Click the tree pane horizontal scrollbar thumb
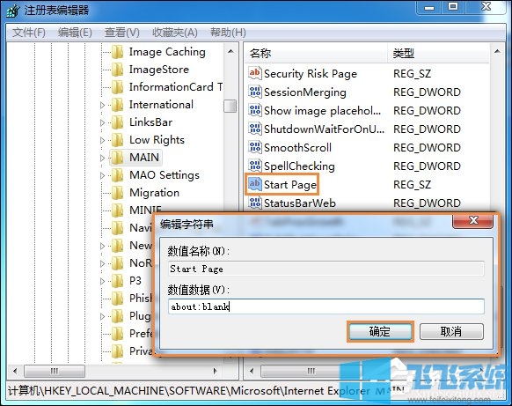The image size is (512, 406). (55, 371)
